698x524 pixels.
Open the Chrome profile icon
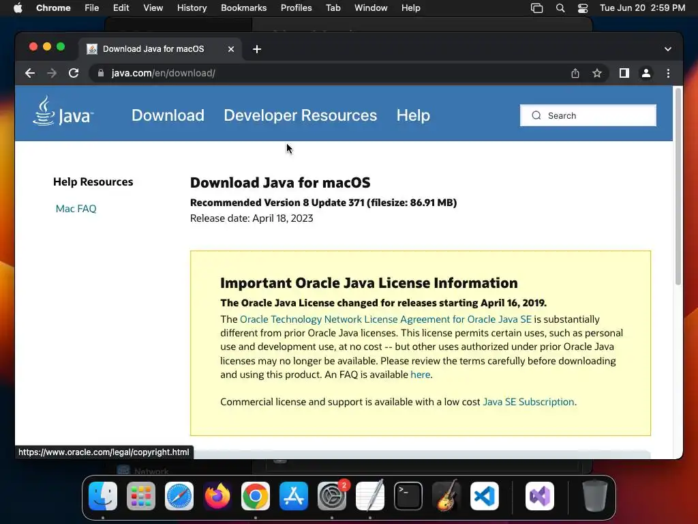[646, 73]
